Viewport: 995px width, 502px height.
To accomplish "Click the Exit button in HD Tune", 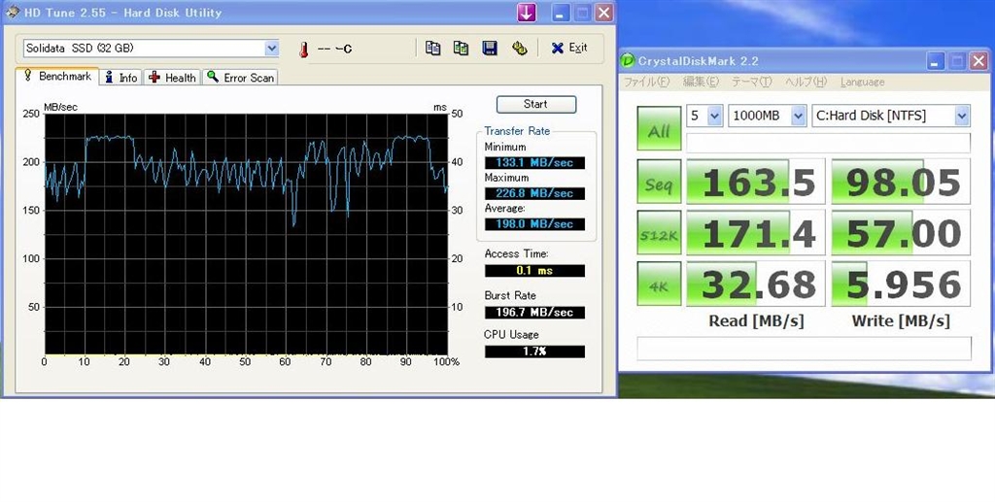I will point(569,48).
